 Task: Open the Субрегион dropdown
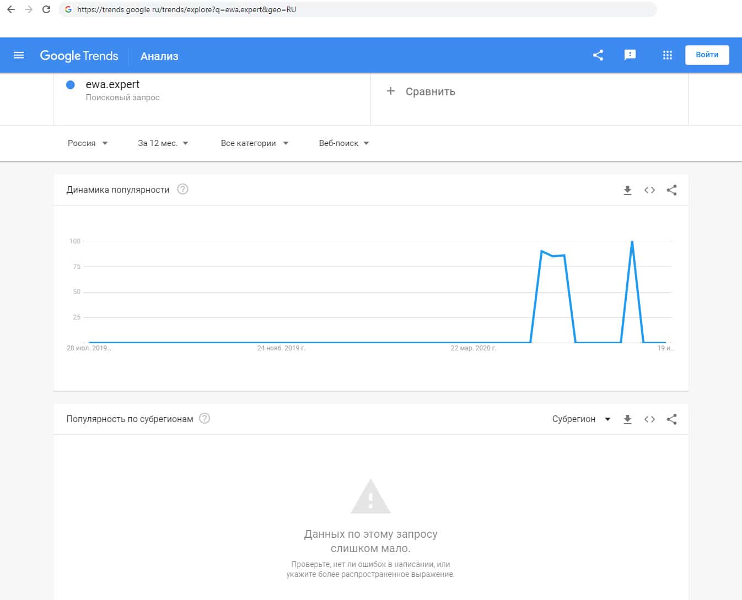(x=582, y=419)
